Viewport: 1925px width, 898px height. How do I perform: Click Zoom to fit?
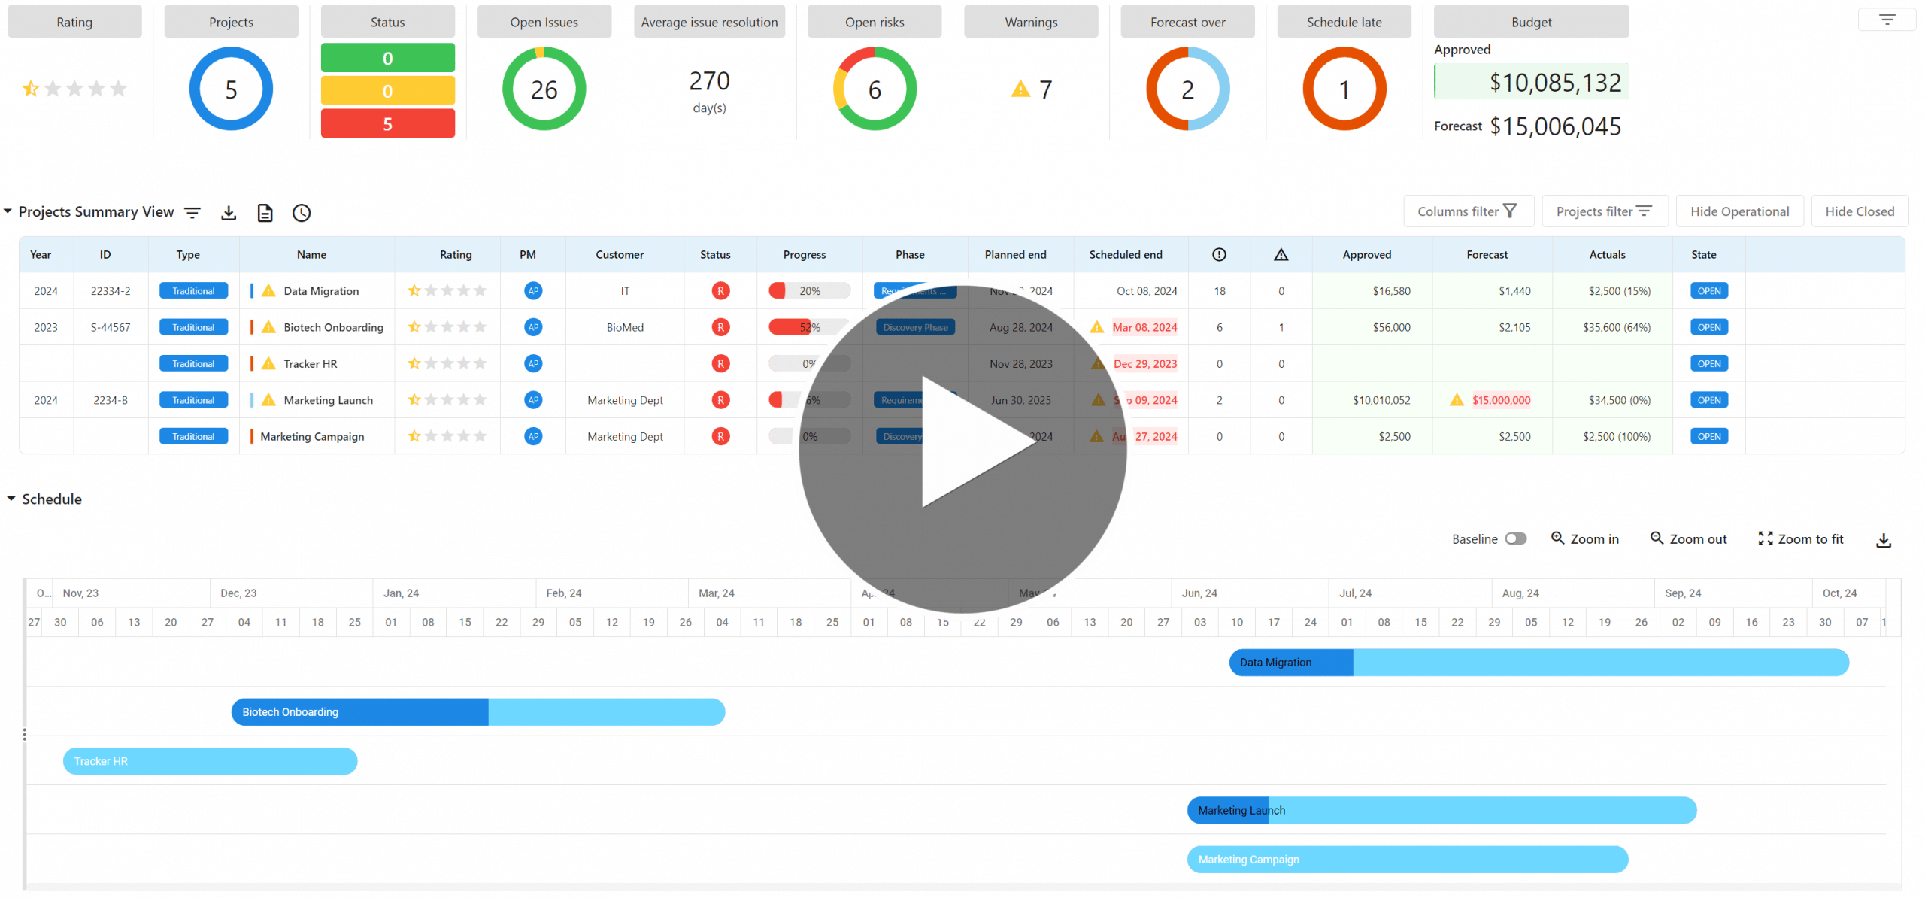click(1801, 538)
